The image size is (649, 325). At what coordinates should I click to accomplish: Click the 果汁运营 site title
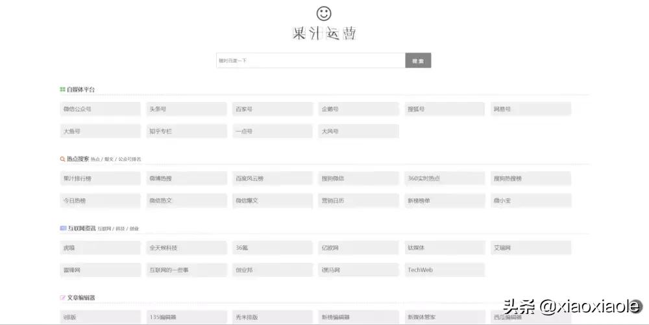324,33
